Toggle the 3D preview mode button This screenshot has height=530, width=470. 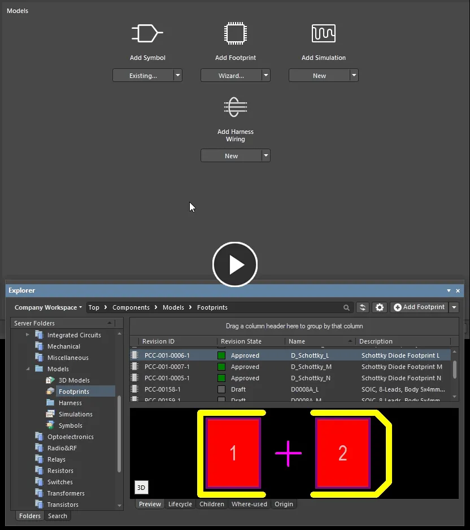click(141, 487)
